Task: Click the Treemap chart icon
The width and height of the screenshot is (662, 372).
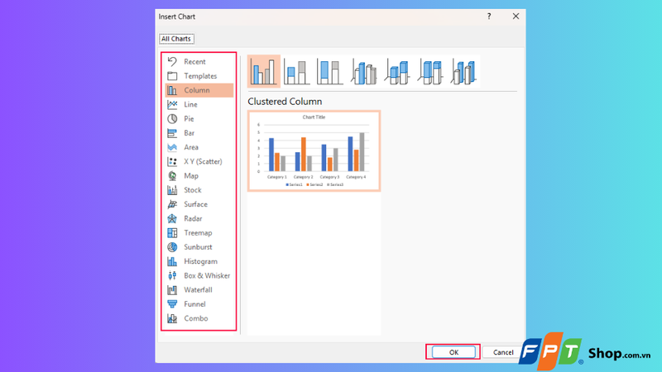Action: pos(172,233)
